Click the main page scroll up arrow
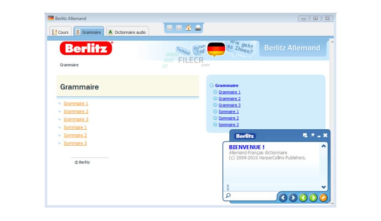The width and height of the screenshot is (381, 221). 332,42
